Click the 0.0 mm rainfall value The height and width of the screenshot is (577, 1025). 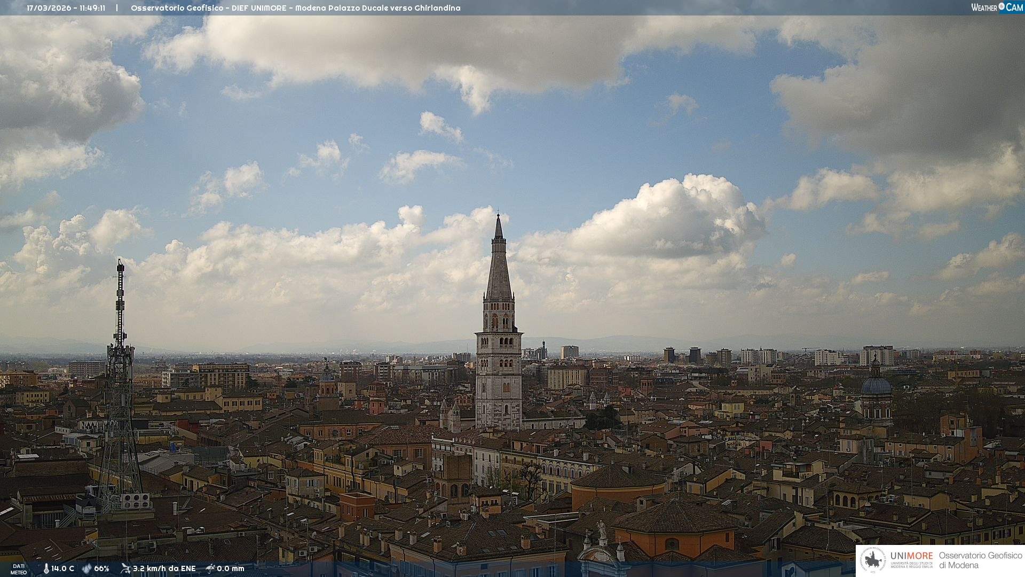point(231,569)
